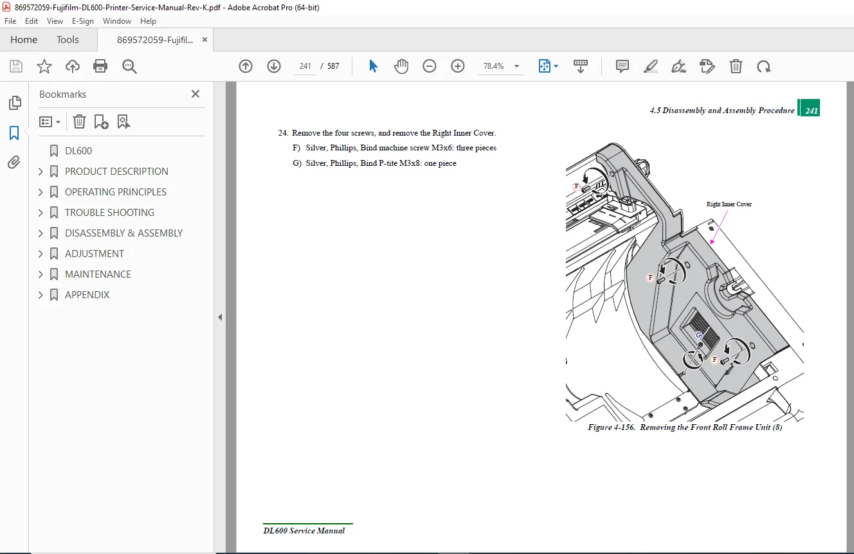Go to next page arrow icon
854x554 pixels.
[274, 66]
